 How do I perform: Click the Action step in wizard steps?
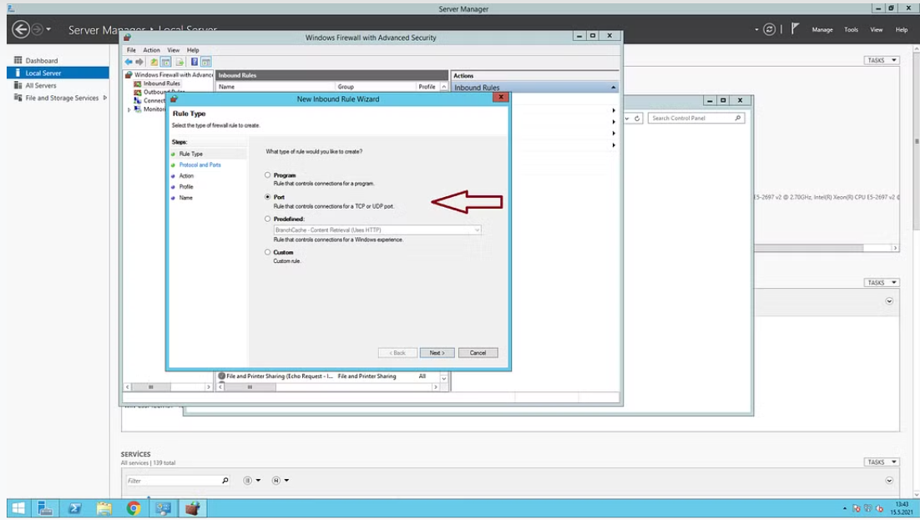point(186,176)
